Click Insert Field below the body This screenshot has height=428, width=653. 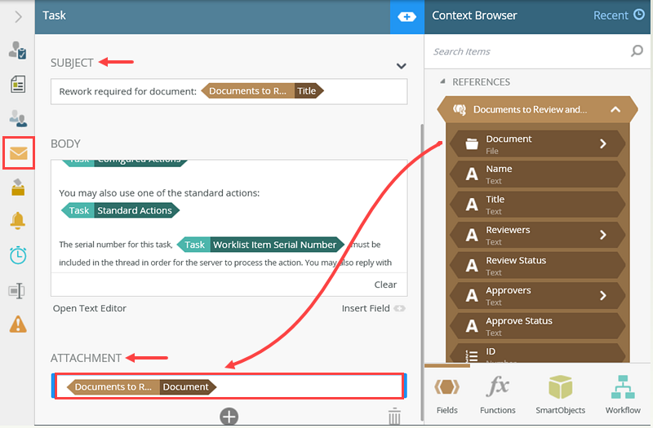tap(373, 308)
